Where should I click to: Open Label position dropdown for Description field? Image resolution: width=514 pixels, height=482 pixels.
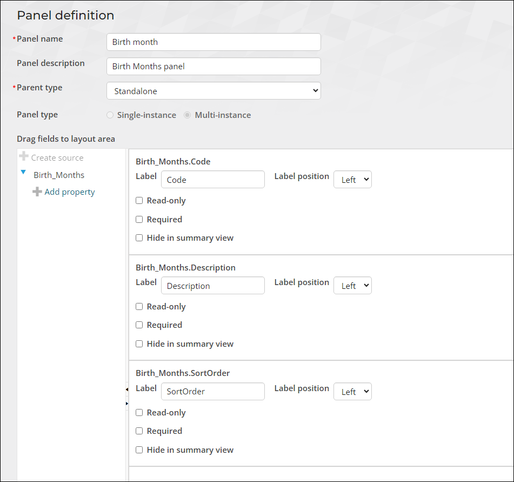tap(353, 286)
